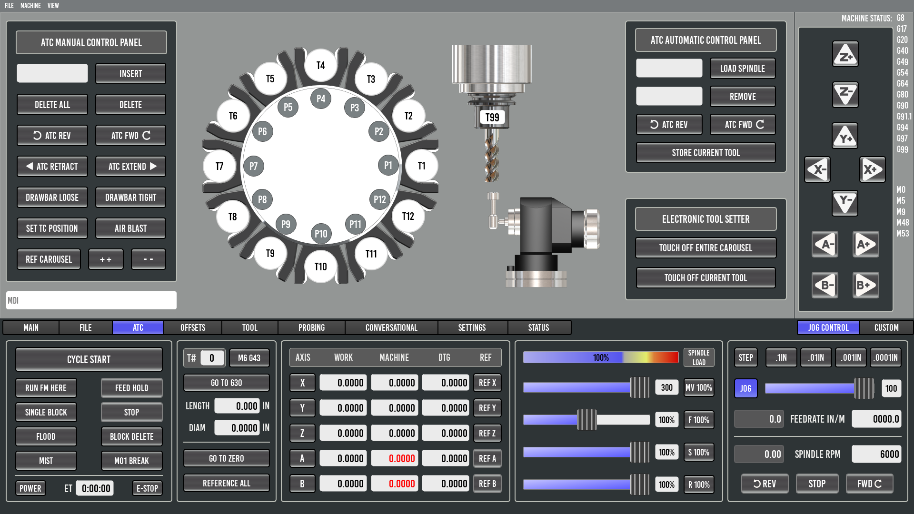The image size is (914, 514).
Task: Select tool pocket T12 on the carousel
Action: [408, 217]
